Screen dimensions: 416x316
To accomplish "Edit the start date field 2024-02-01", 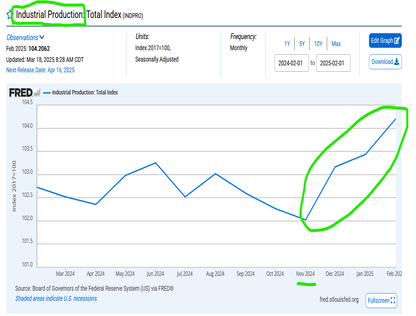I will click(292, 63).
